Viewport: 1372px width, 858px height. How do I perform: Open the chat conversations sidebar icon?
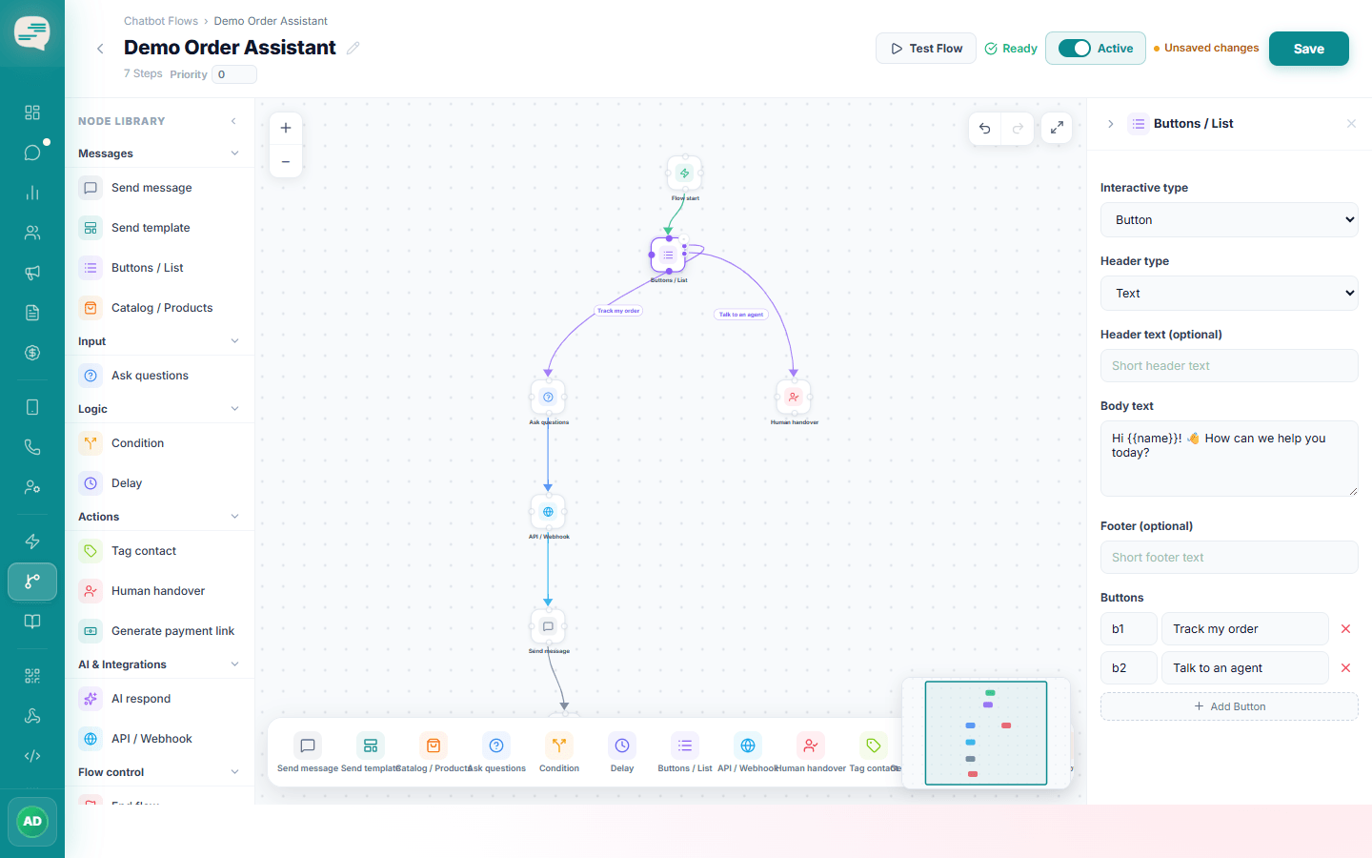pyautogui.click(x=32, y=153)
